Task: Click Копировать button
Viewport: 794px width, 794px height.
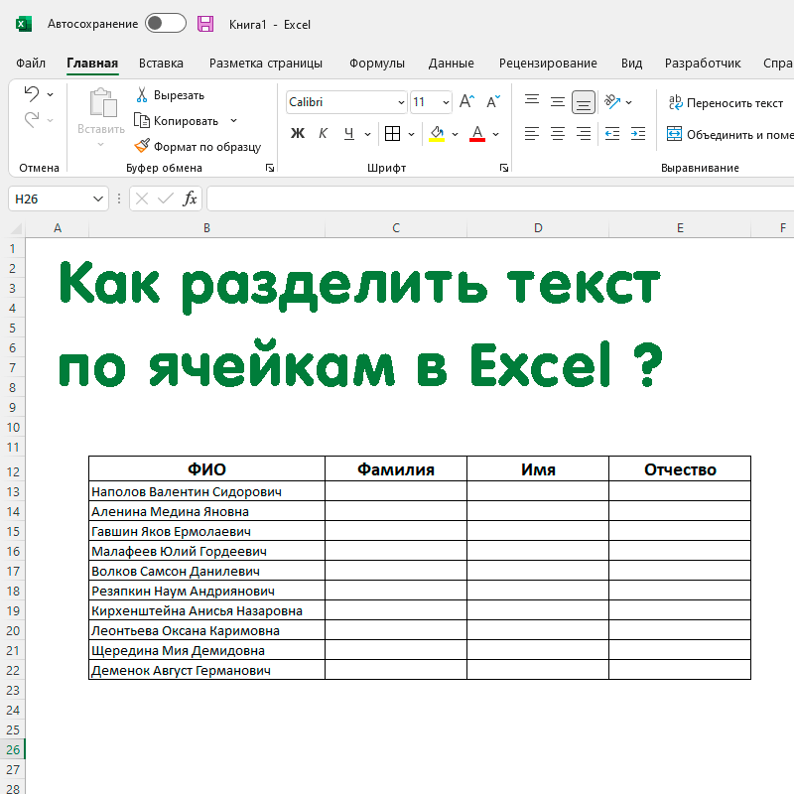Action: 177,121
